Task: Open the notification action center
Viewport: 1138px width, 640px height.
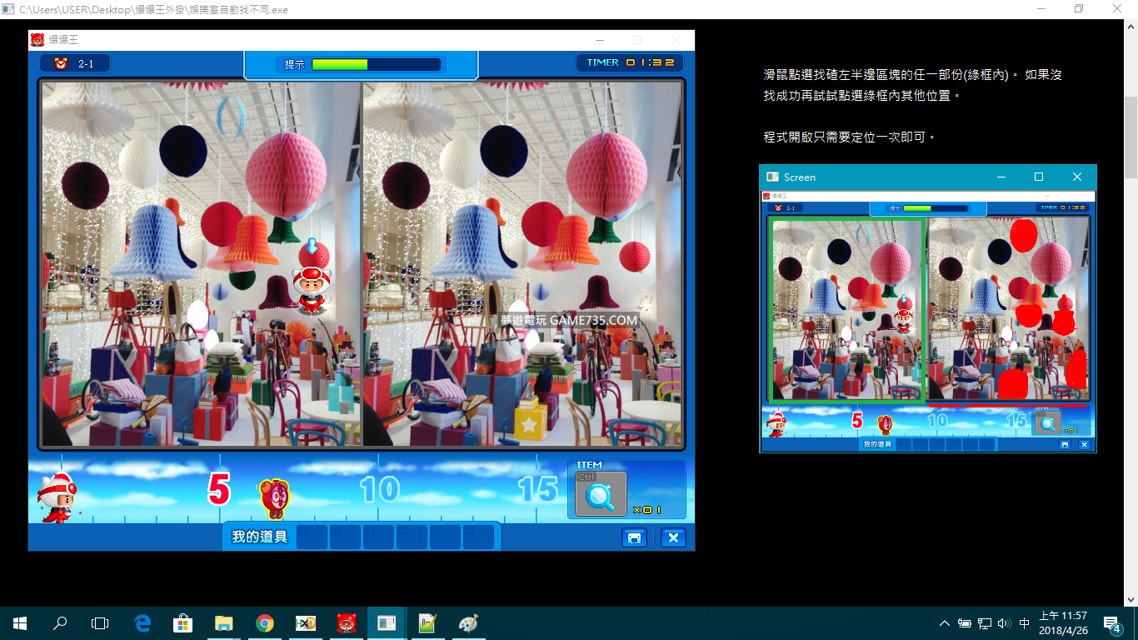Action: (1112, 623)
